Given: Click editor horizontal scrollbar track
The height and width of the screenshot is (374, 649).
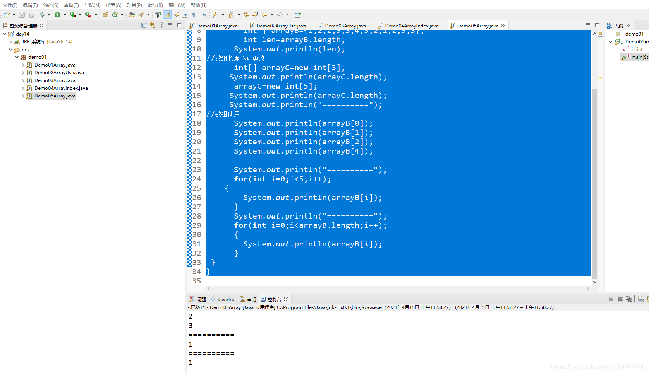Looking at the screenshot, I should coord(398,289).
